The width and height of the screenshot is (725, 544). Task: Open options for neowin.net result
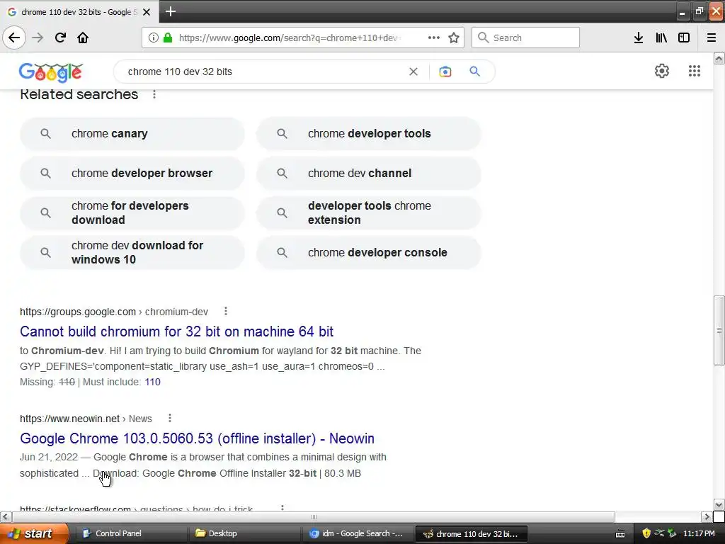170,418
